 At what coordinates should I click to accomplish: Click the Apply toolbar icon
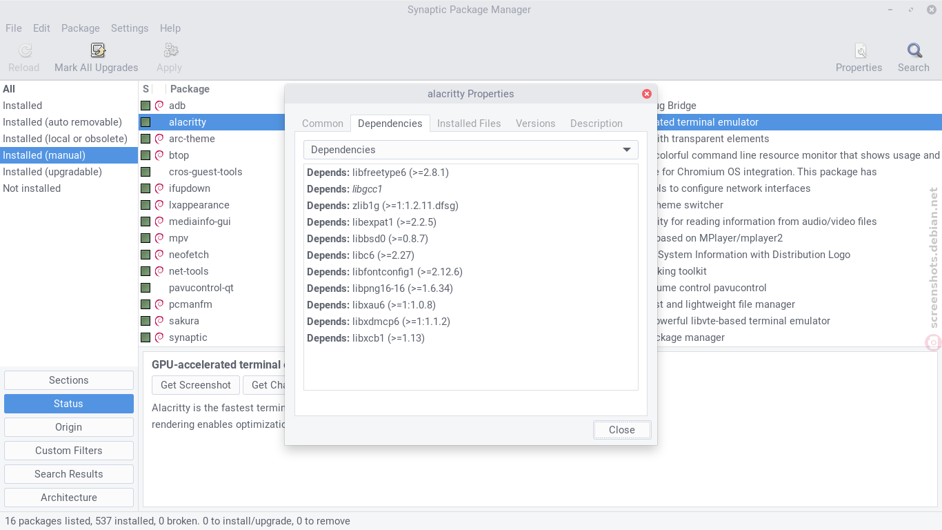point(170,50)
